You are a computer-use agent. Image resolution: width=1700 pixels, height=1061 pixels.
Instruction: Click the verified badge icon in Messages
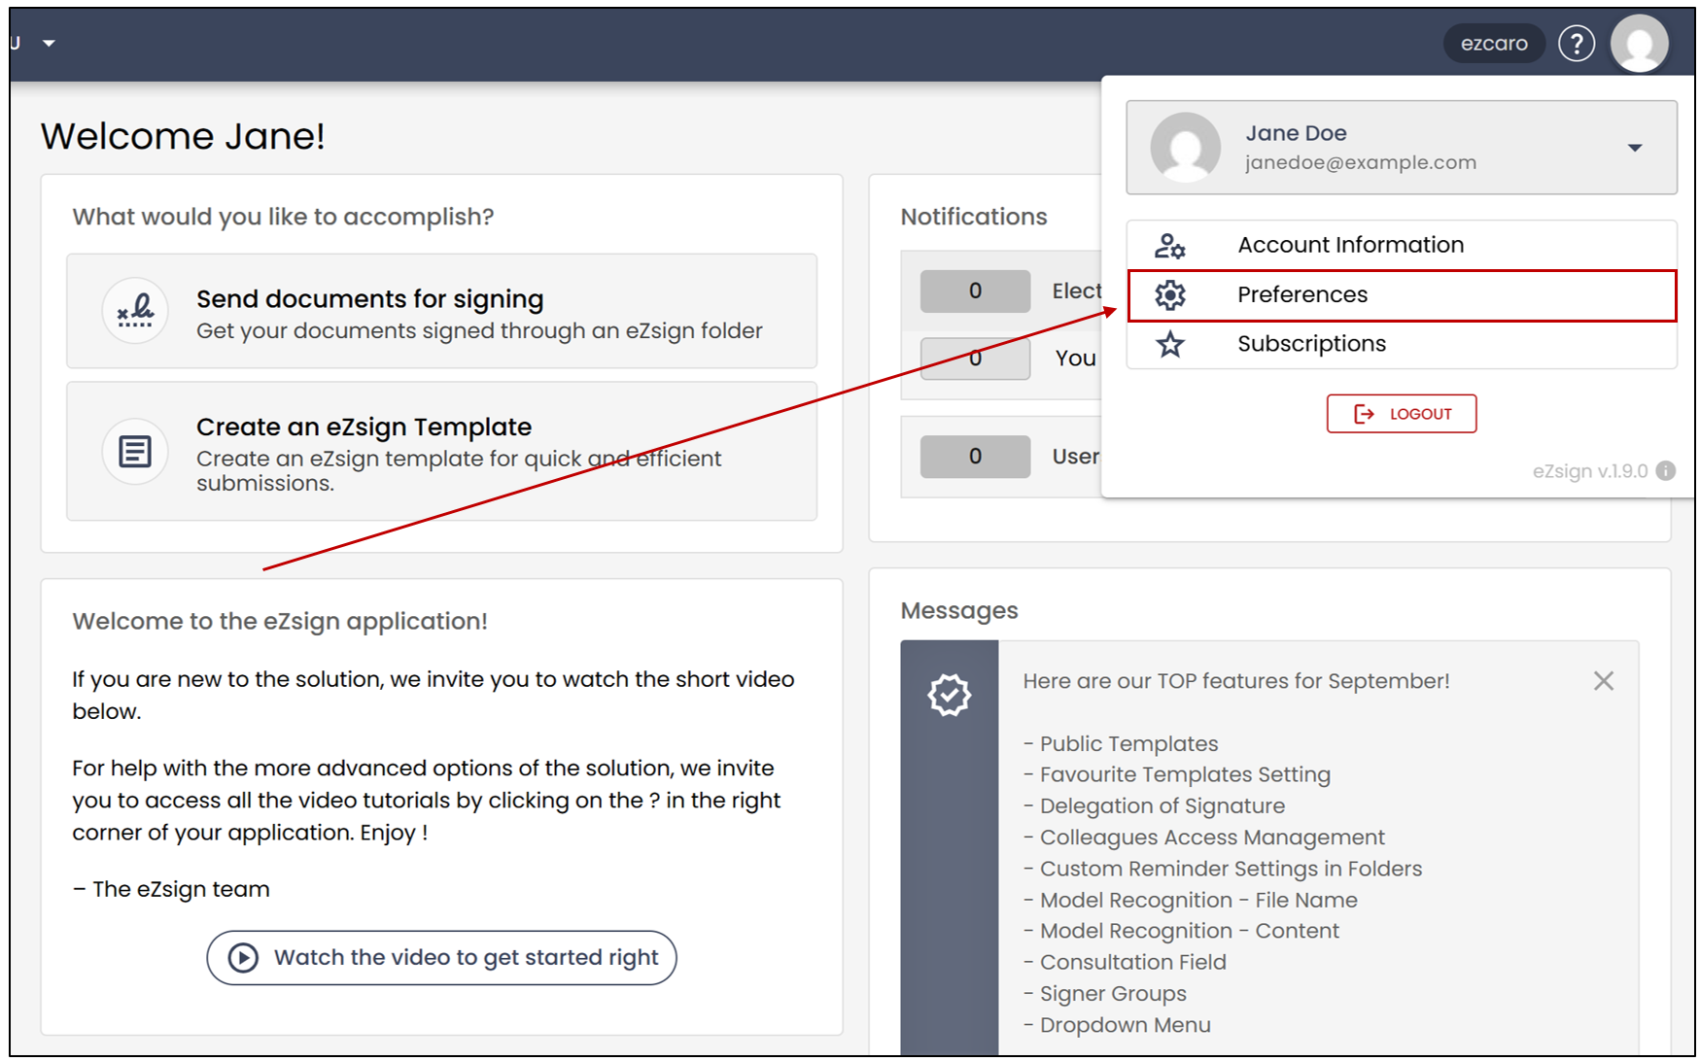pyautogui.click(x=949, y=695)
